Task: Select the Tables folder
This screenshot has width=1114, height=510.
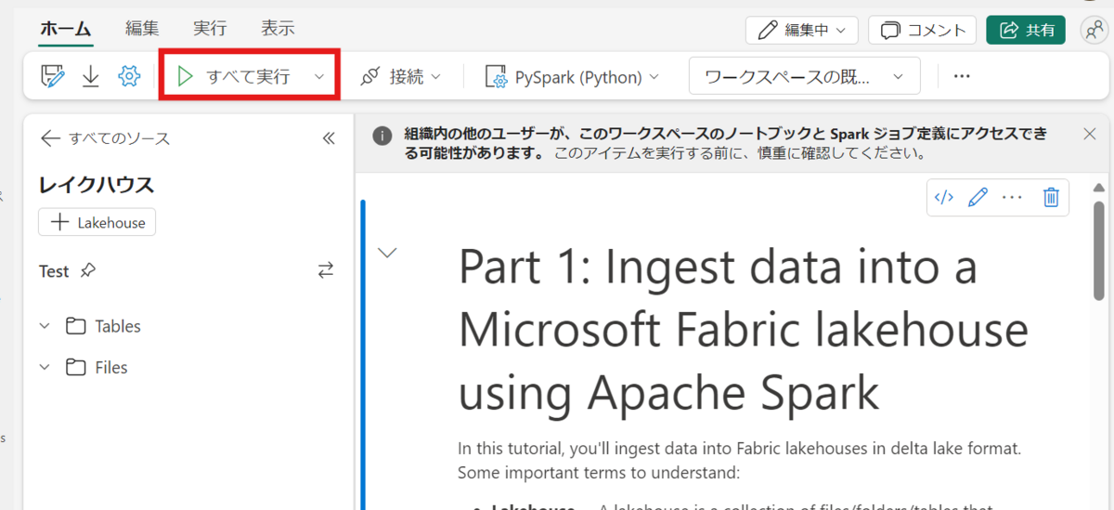Action: pos(103,326)
